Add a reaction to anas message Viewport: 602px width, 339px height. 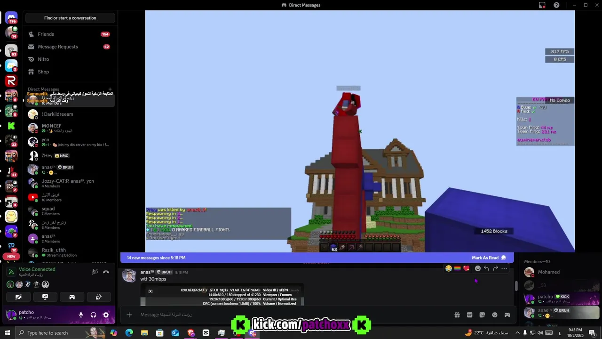tap(478, 268)
